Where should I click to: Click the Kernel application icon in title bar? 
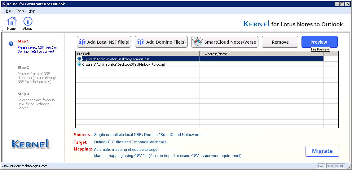[4, 4]
